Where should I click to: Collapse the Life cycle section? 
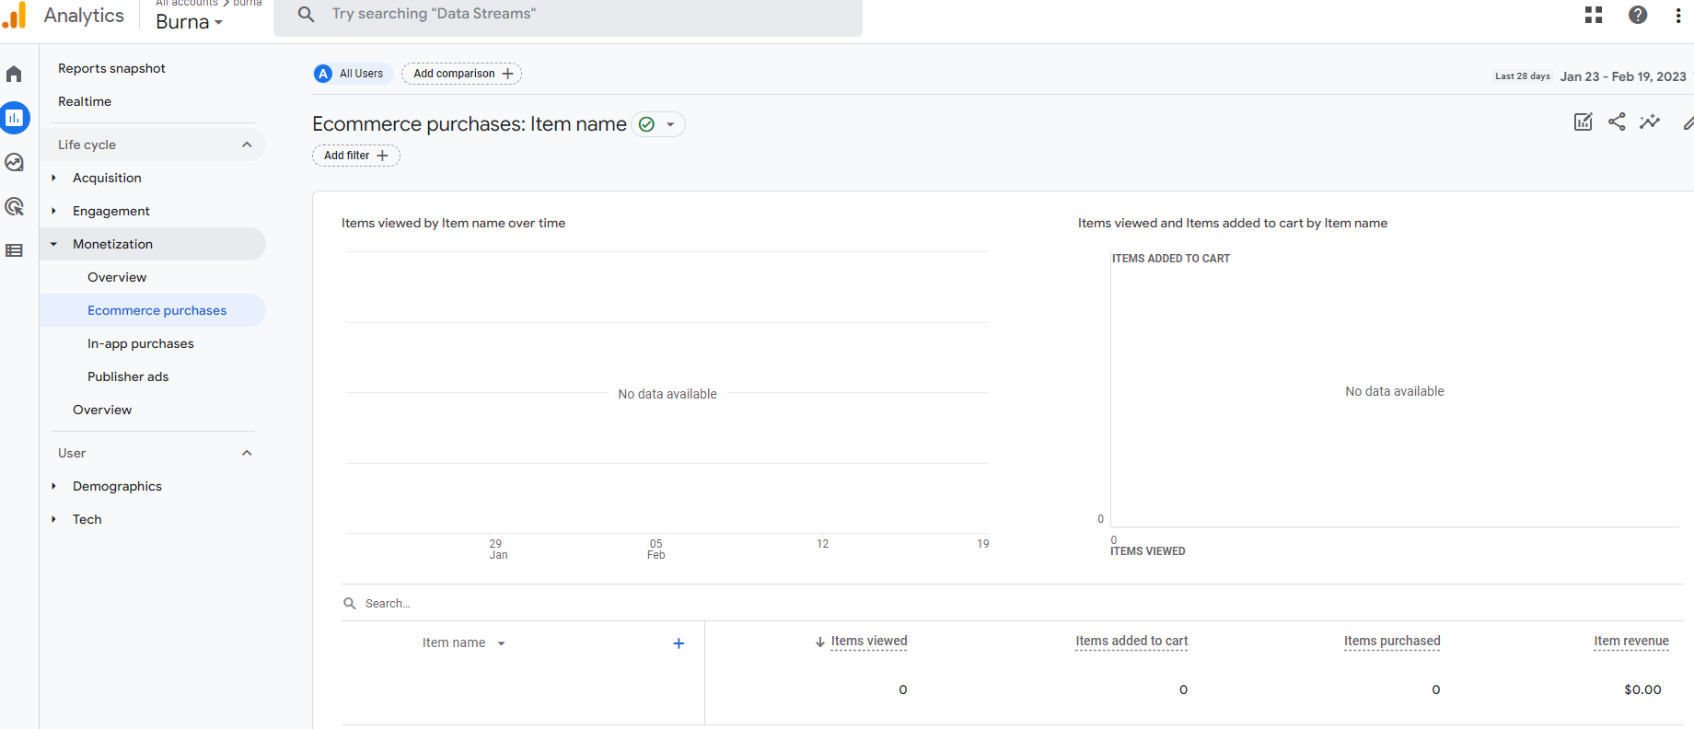[x=247, y=145]
